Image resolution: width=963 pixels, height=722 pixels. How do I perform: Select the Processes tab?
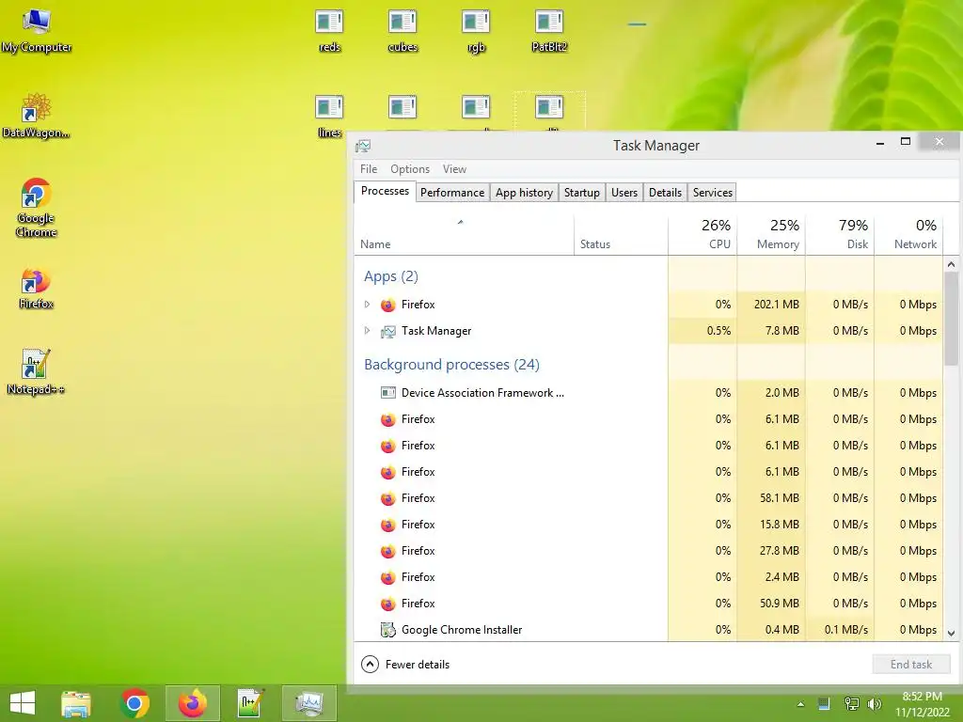tap(385, 192)
